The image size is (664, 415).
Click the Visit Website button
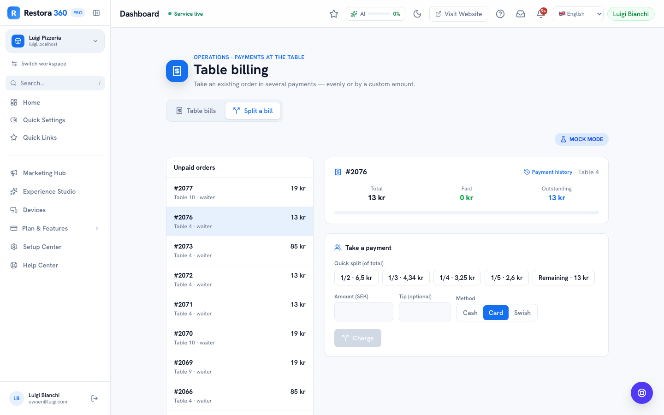[459, 14]
